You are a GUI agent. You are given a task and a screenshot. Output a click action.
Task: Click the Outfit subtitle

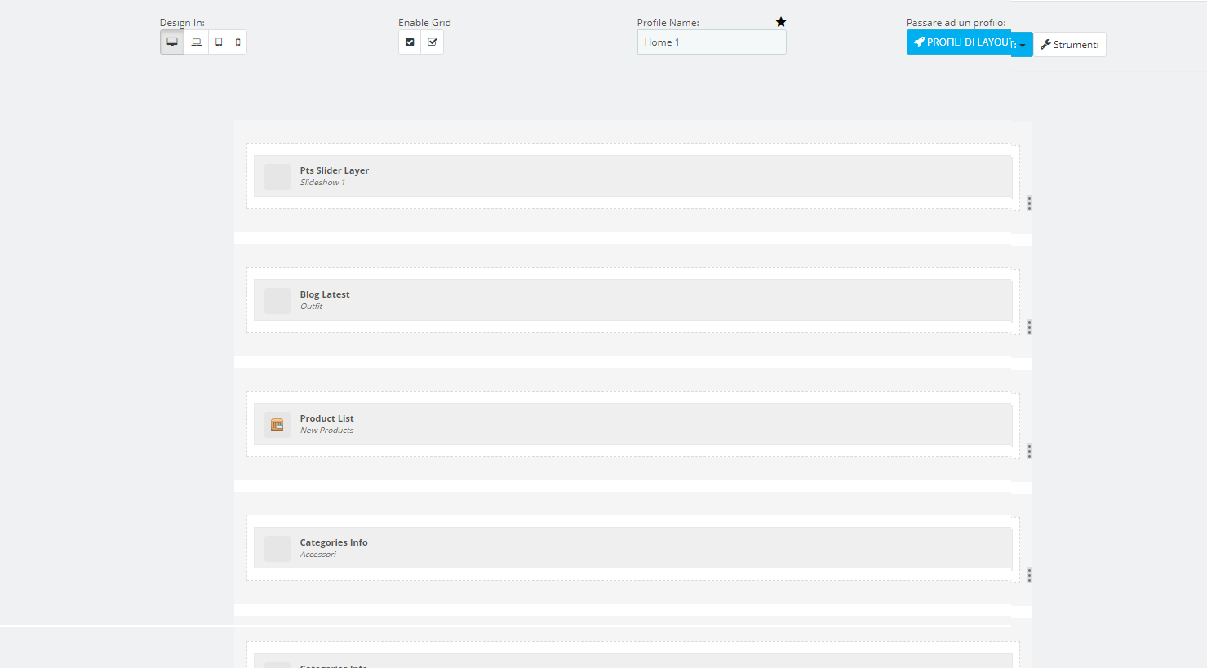click(312, 307)
